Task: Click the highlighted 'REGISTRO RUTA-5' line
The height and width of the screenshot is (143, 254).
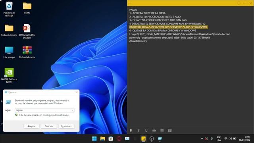Action: 168,27
